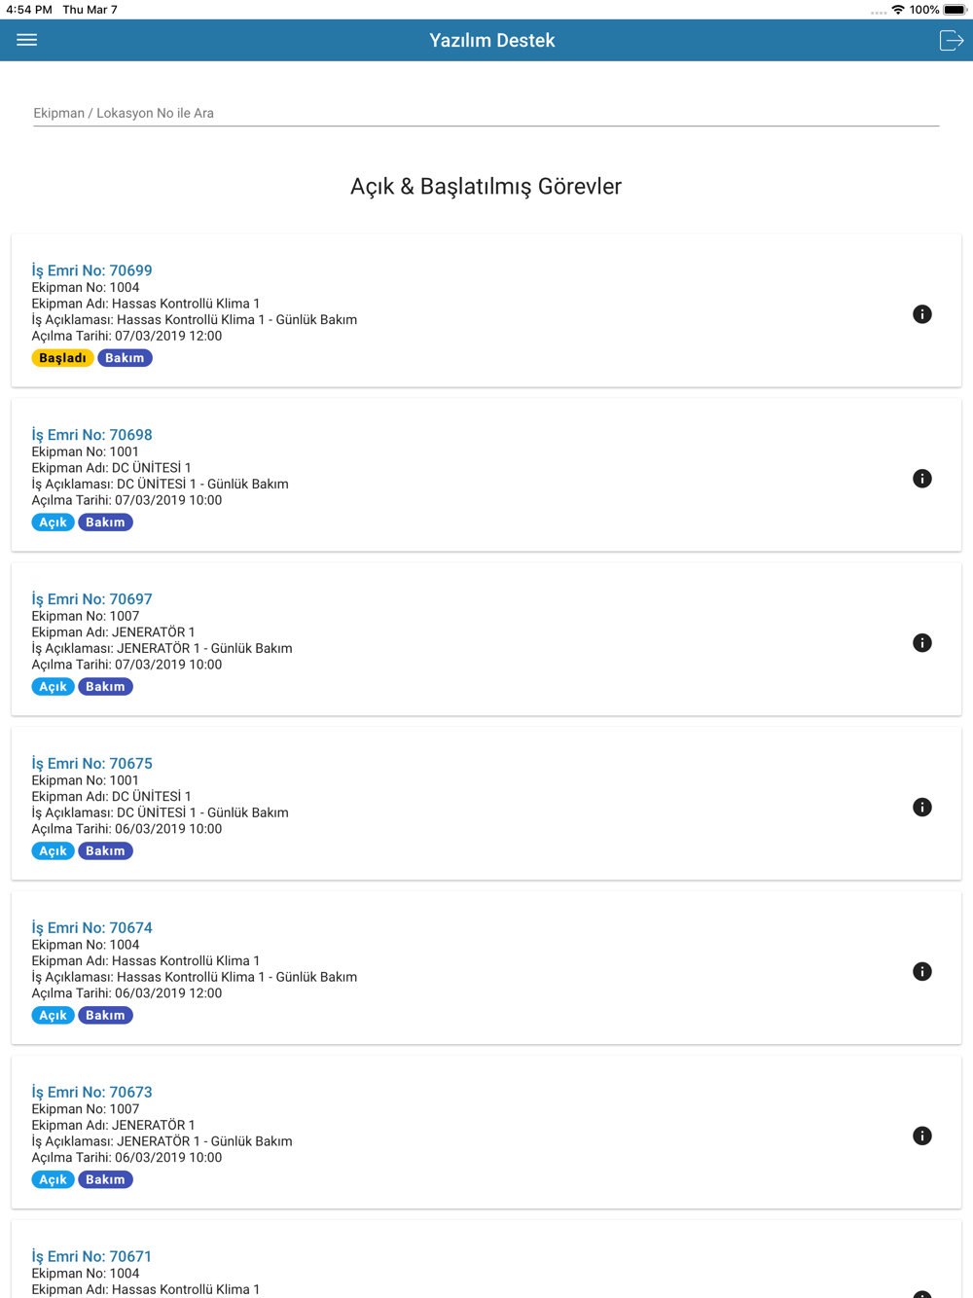This screenshot has height=1298, width=973.
Task: Open İş Emri No: 70698 link
Action: point(91,435)
